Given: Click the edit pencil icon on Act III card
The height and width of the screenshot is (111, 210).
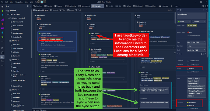Looking at the screenshot, I should [175, 53].
